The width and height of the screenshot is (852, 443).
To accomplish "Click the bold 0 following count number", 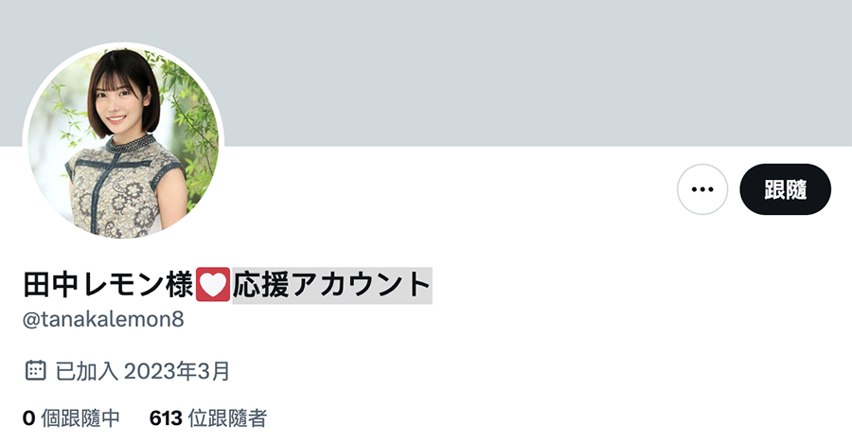I will click(28, 418).
